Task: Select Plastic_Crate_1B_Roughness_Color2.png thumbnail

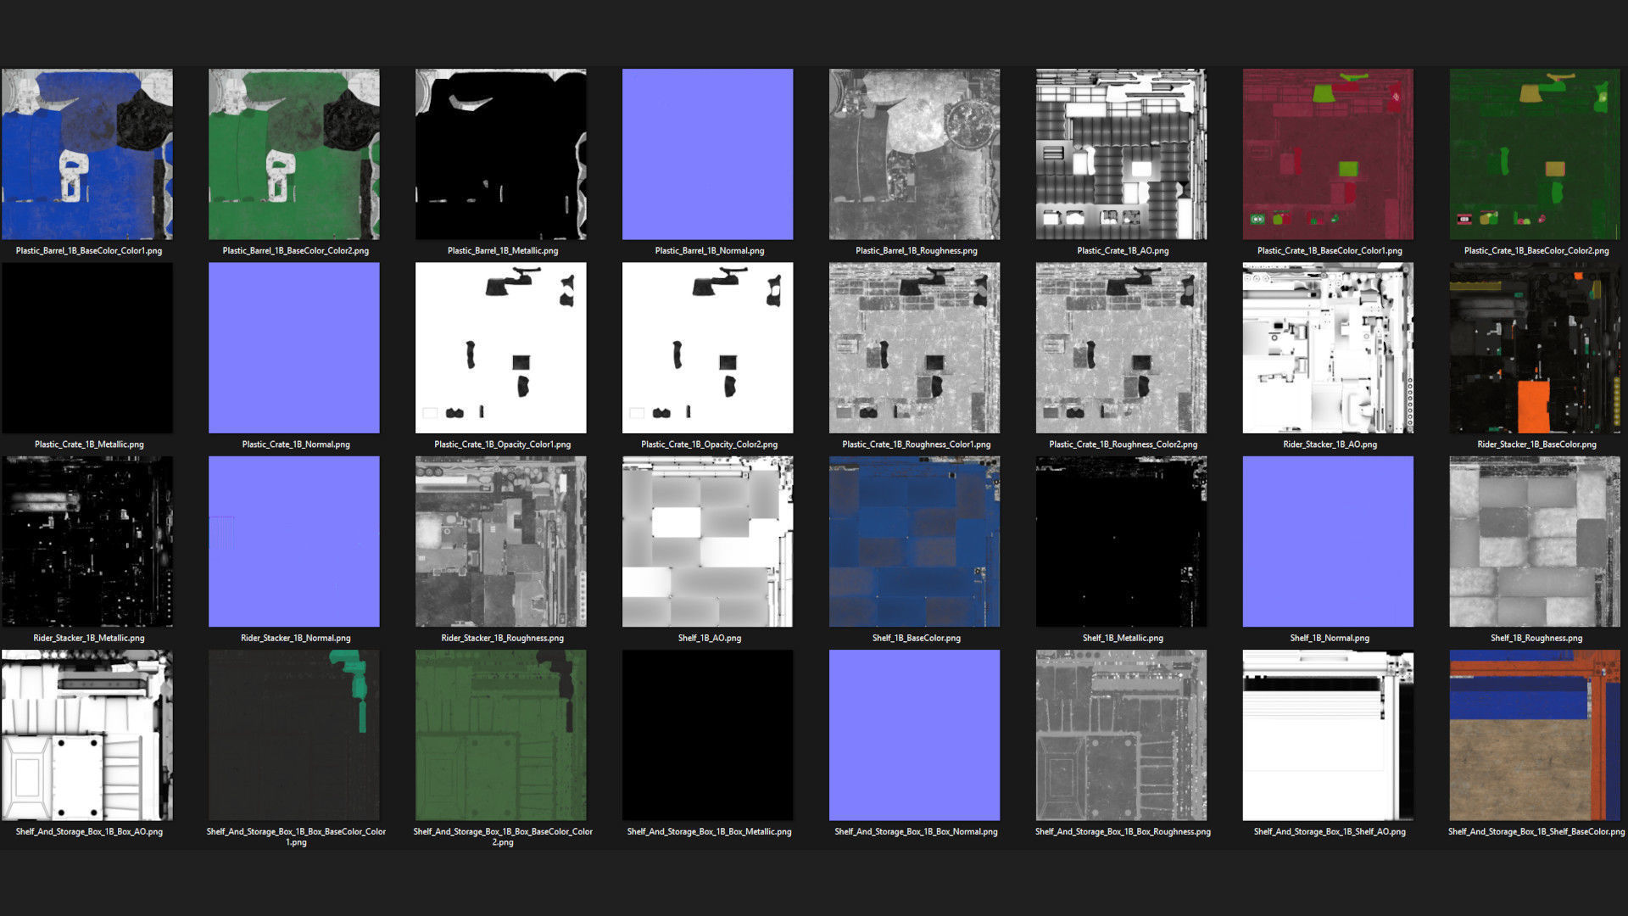Action: click(x=1122, y=348)
